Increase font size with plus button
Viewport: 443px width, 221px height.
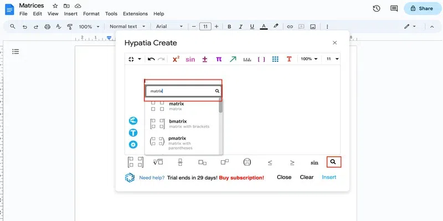[217, 27]
